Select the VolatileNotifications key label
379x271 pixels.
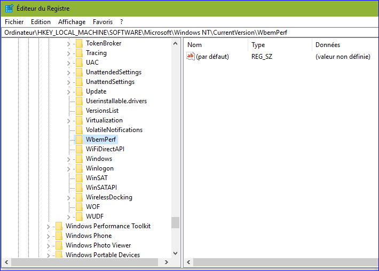(x=114, y=130)
